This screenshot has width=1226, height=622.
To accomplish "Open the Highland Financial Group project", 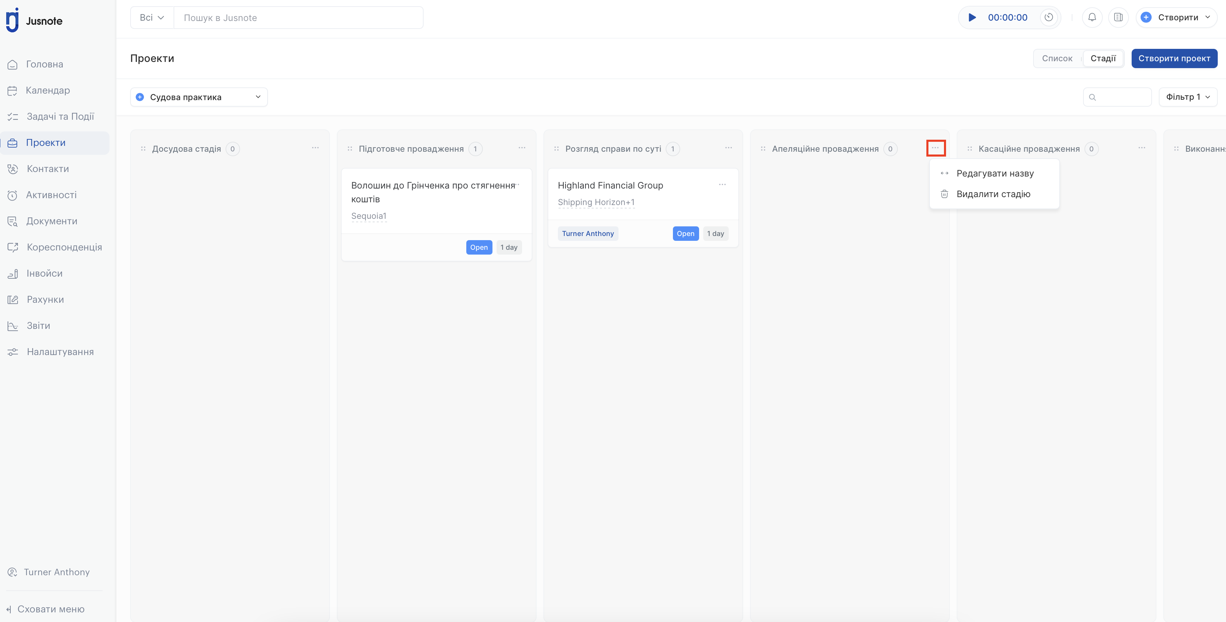I will click(x=610, y=185).
